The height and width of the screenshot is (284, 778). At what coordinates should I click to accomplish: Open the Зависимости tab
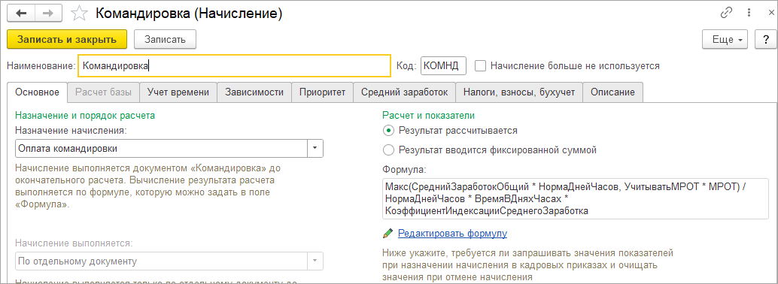[x=254, y=92]
